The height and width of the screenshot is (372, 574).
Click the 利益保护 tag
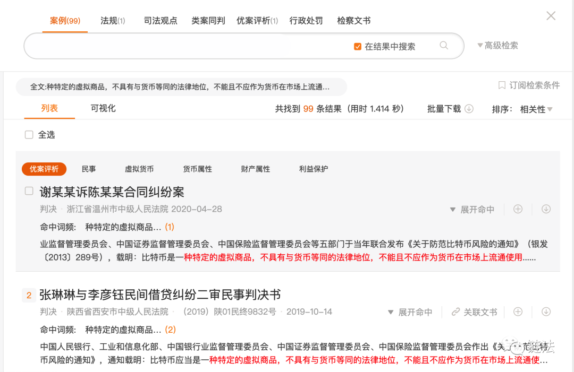pyautogui.click(x=314, y=169)
